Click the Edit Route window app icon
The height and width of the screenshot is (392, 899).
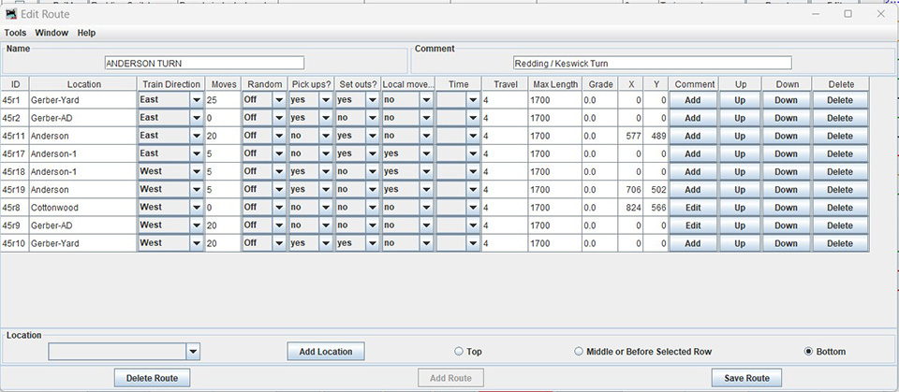[11, 14]
